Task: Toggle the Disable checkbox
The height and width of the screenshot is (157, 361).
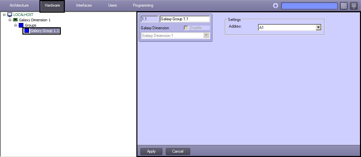Action: 186,28
